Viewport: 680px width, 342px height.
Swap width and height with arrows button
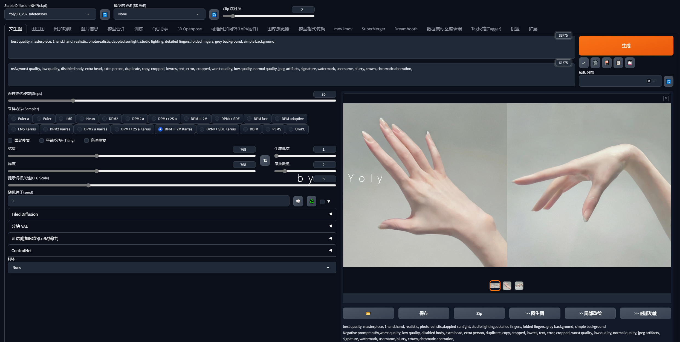pyautogui.click(x=265, y=160)
